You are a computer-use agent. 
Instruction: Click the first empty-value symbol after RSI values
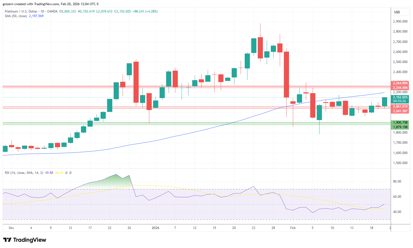[66, 173]
